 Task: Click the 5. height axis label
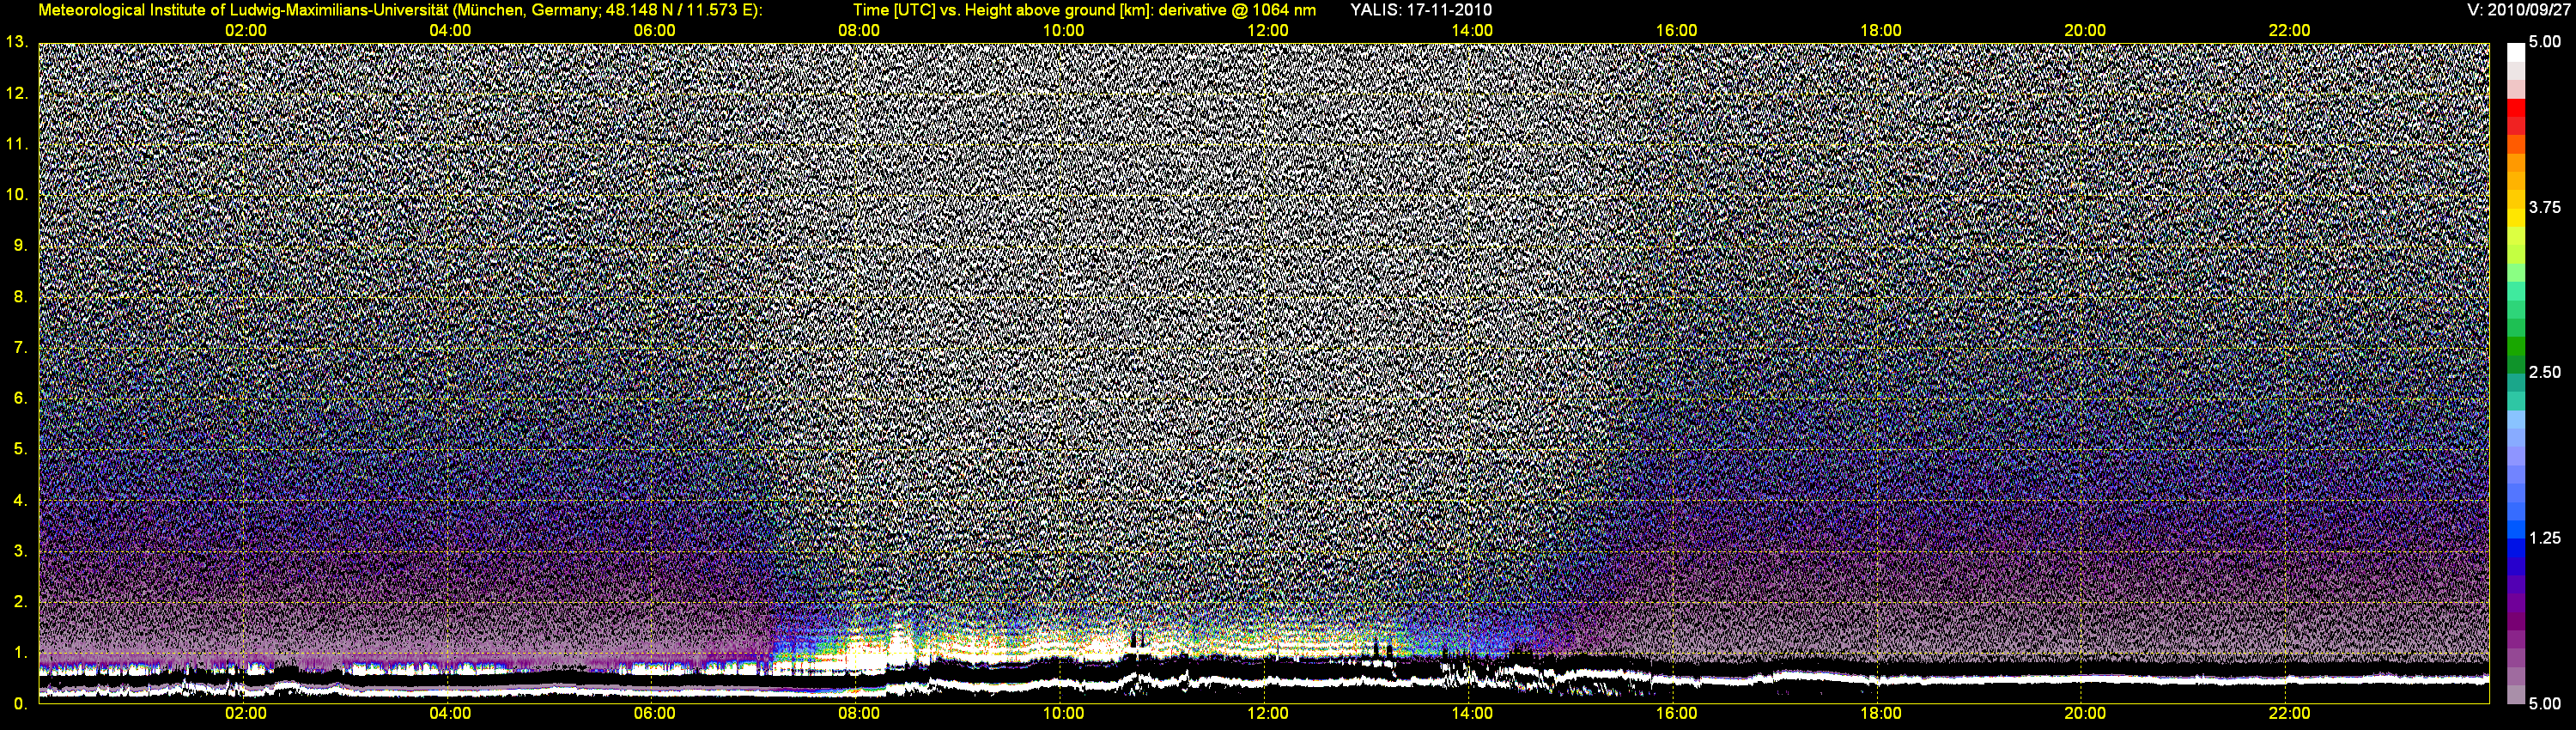click(x=21, y=449)
